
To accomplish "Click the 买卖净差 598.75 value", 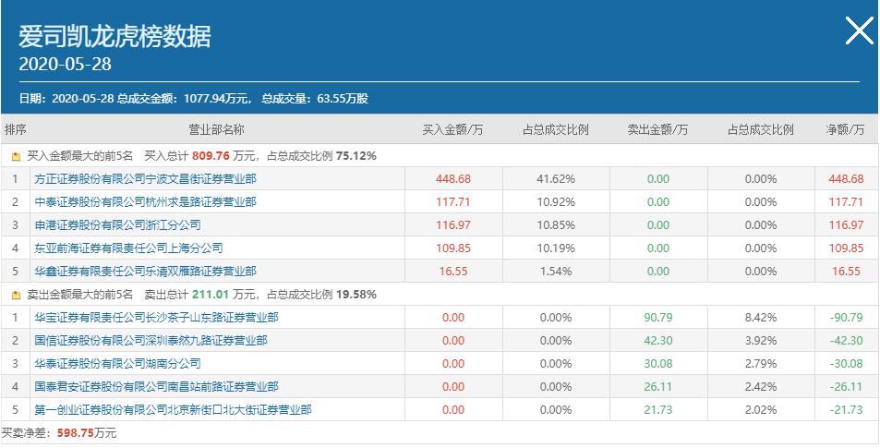I will coord(76,433).
